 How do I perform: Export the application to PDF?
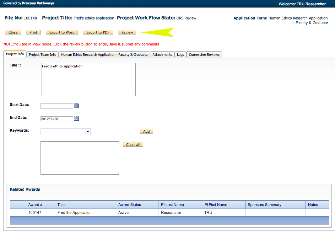(98, 32)
